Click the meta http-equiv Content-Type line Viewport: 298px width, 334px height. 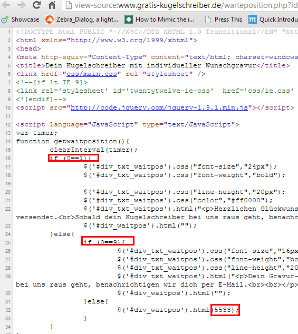pos(157,57)
